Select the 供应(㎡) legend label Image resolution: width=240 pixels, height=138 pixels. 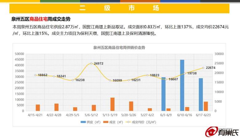[x=93, y=122]
